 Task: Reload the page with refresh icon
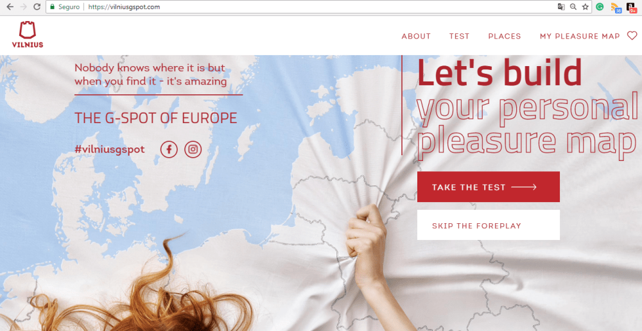(x=37, y=7)
